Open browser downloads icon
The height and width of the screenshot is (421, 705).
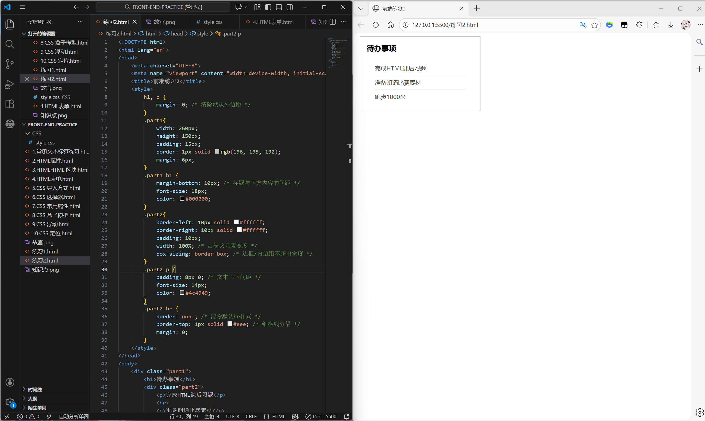(671, 25)
